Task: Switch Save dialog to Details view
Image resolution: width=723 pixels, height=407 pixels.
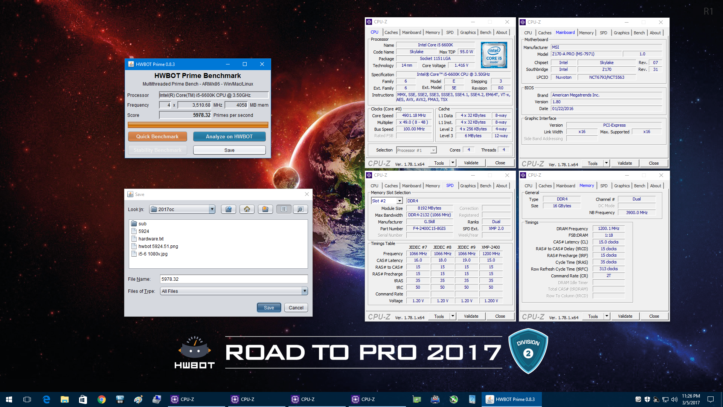Action: (x=300, y=209)
